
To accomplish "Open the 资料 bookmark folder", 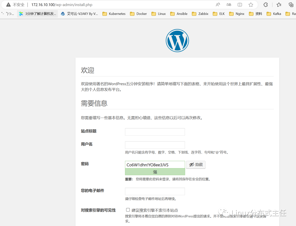I will (x=255, y=14).
